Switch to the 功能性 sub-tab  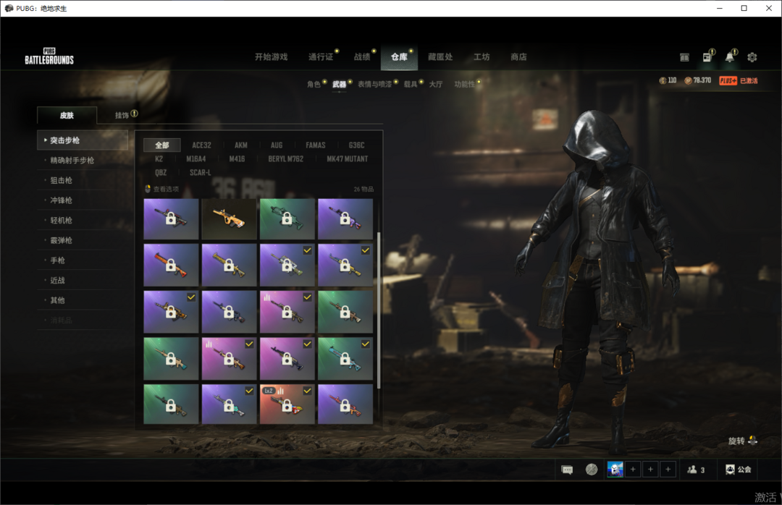pos(464,84)
